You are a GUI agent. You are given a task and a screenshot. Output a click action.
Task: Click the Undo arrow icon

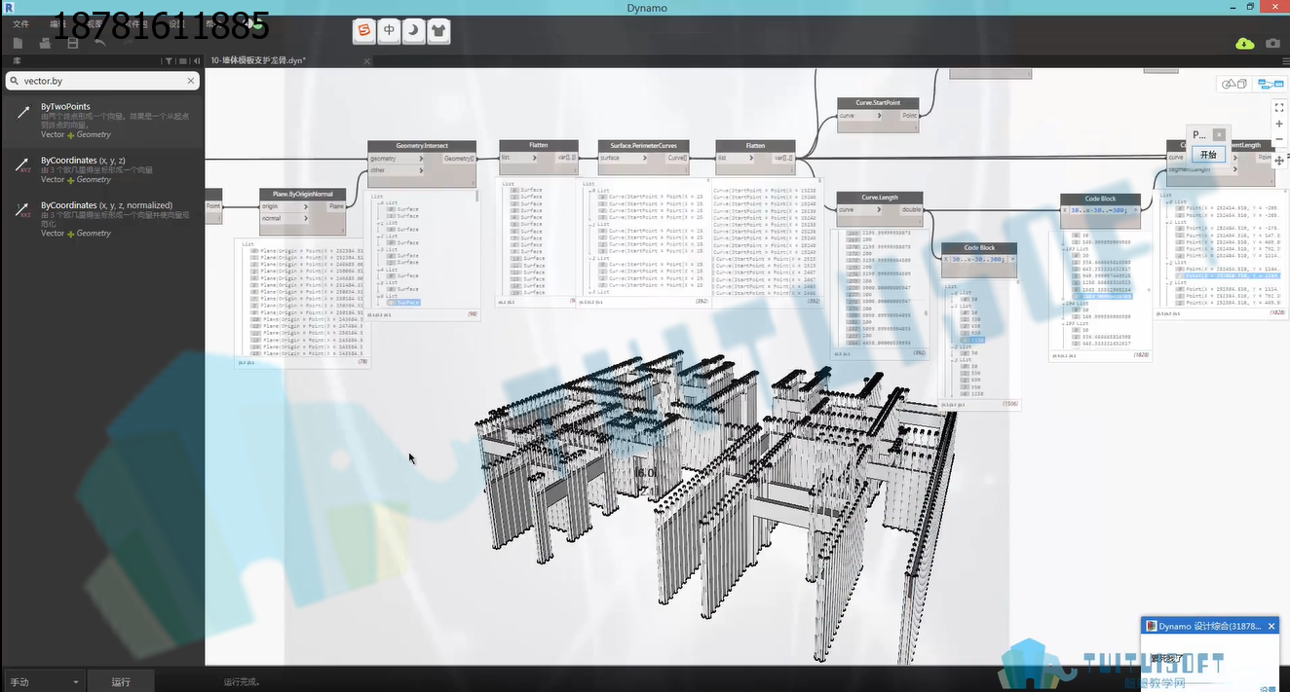tap(100, 43)
